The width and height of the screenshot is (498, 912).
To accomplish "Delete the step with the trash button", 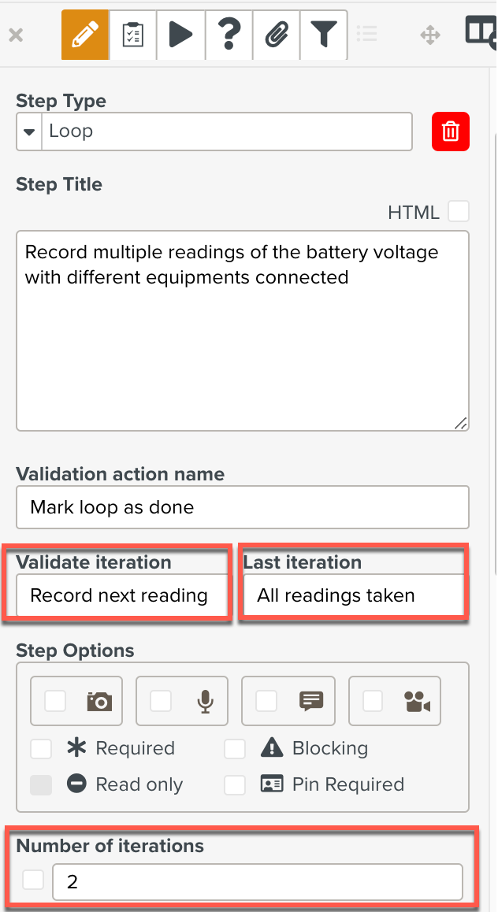I will (x=450, y=132).
